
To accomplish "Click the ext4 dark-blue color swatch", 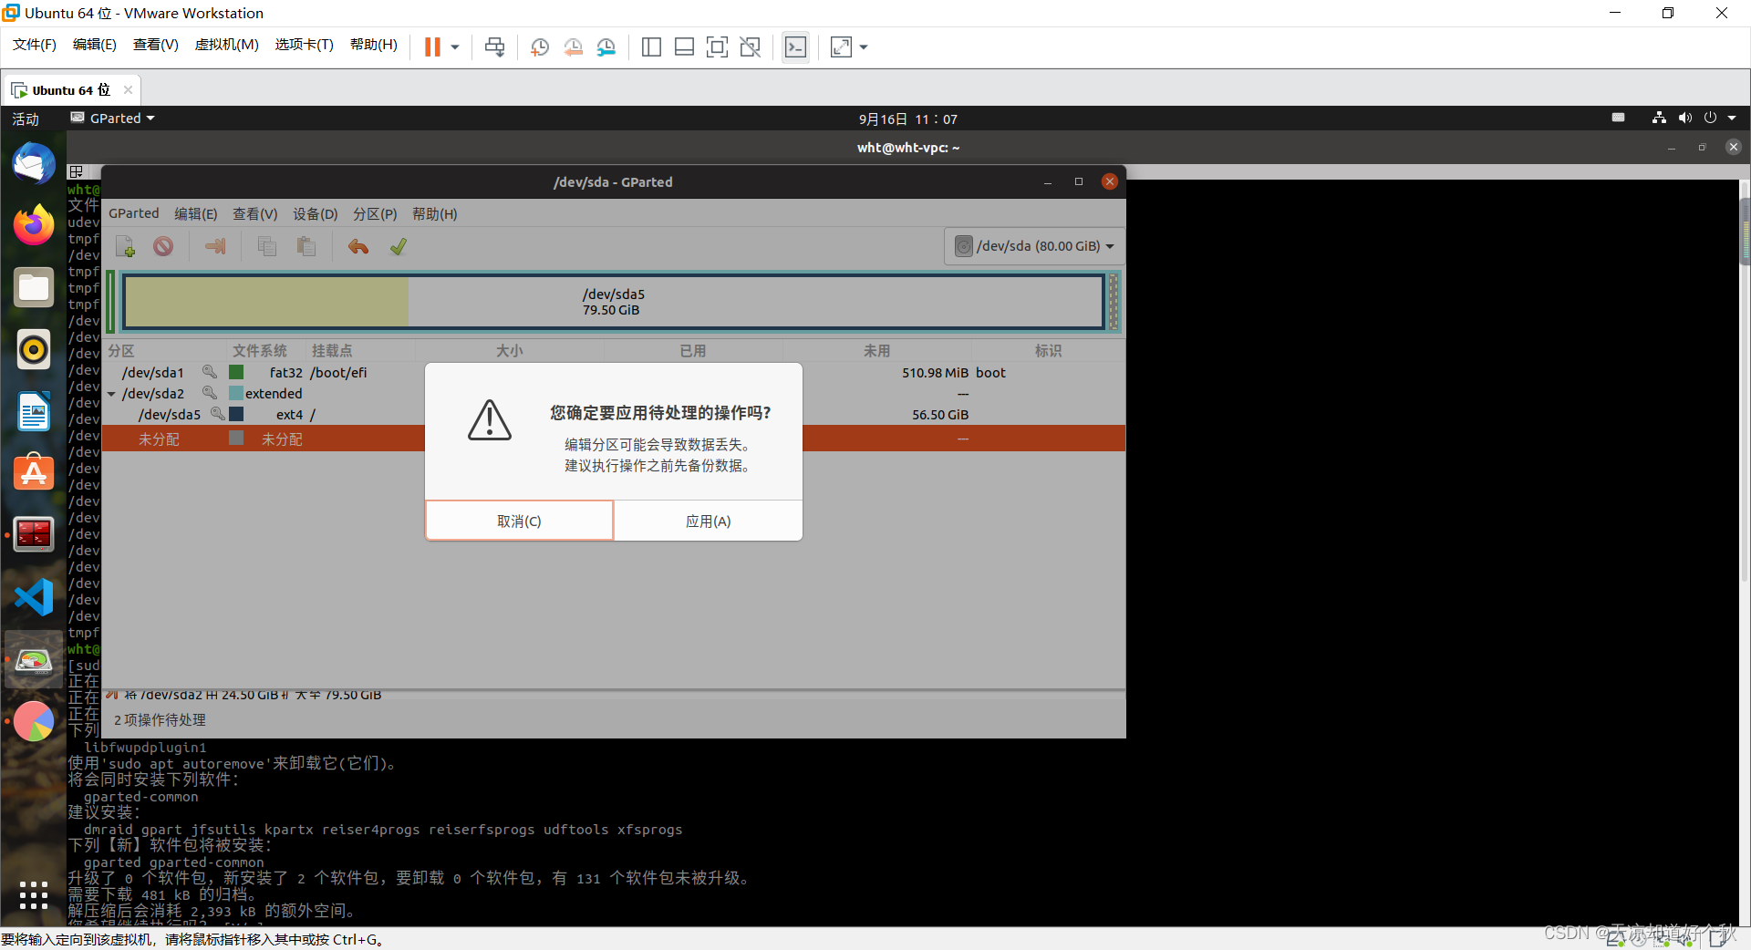I will point(236,414).
